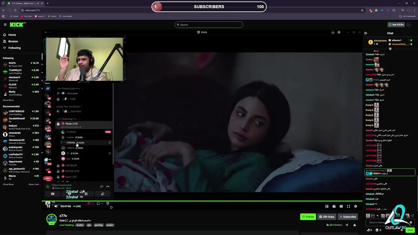
Task: Open recommended channel LosPollosTV
Action: (x=21, y=156)
